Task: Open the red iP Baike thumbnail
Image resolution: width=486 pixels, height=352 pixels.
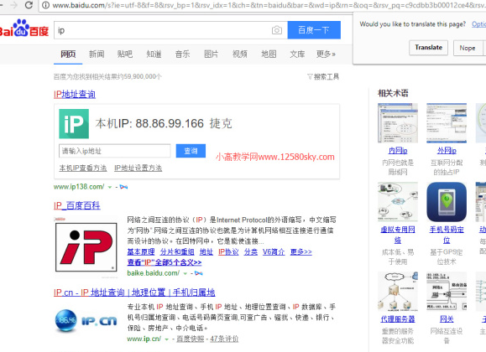Action: click(x=86, y=246)
